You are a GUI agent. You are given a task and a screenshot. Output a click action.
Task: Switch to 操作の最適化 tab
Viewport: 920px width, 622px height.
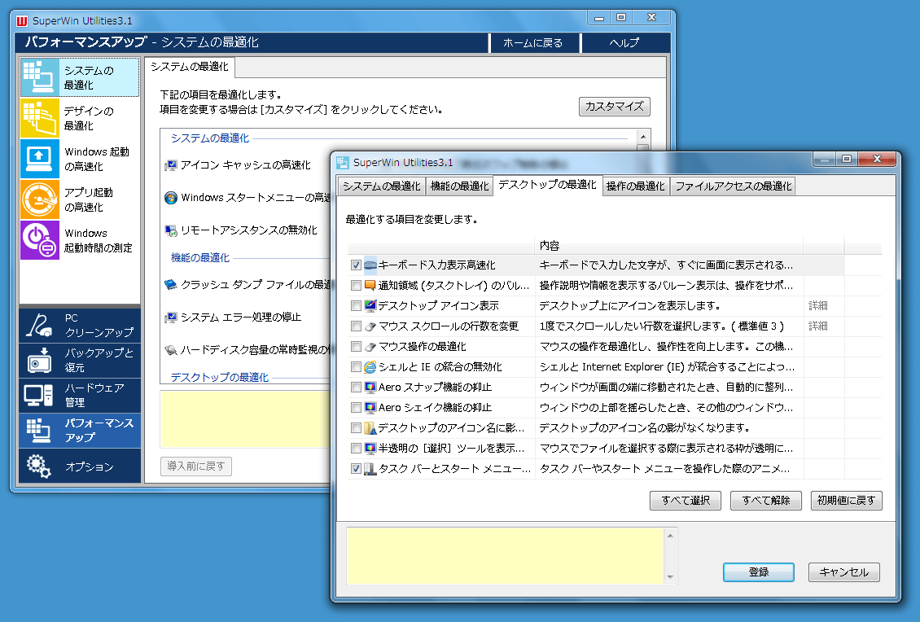635,186
